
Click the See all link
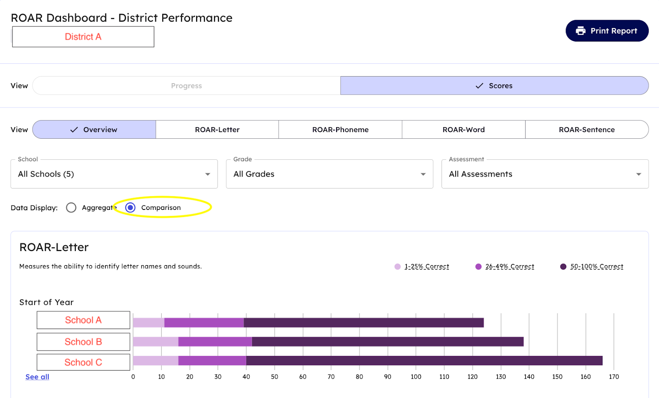[x=37, y=377]
